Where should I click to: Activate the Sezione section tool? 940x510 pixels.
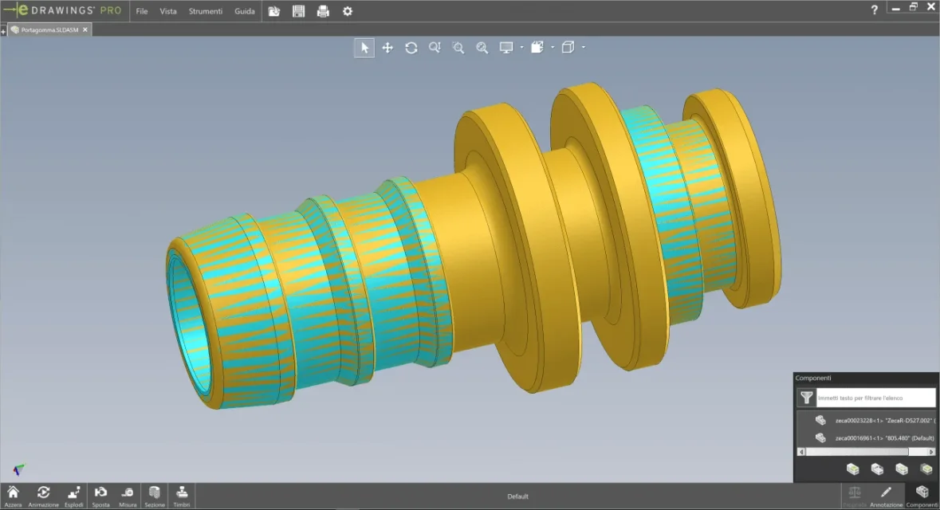155,496
